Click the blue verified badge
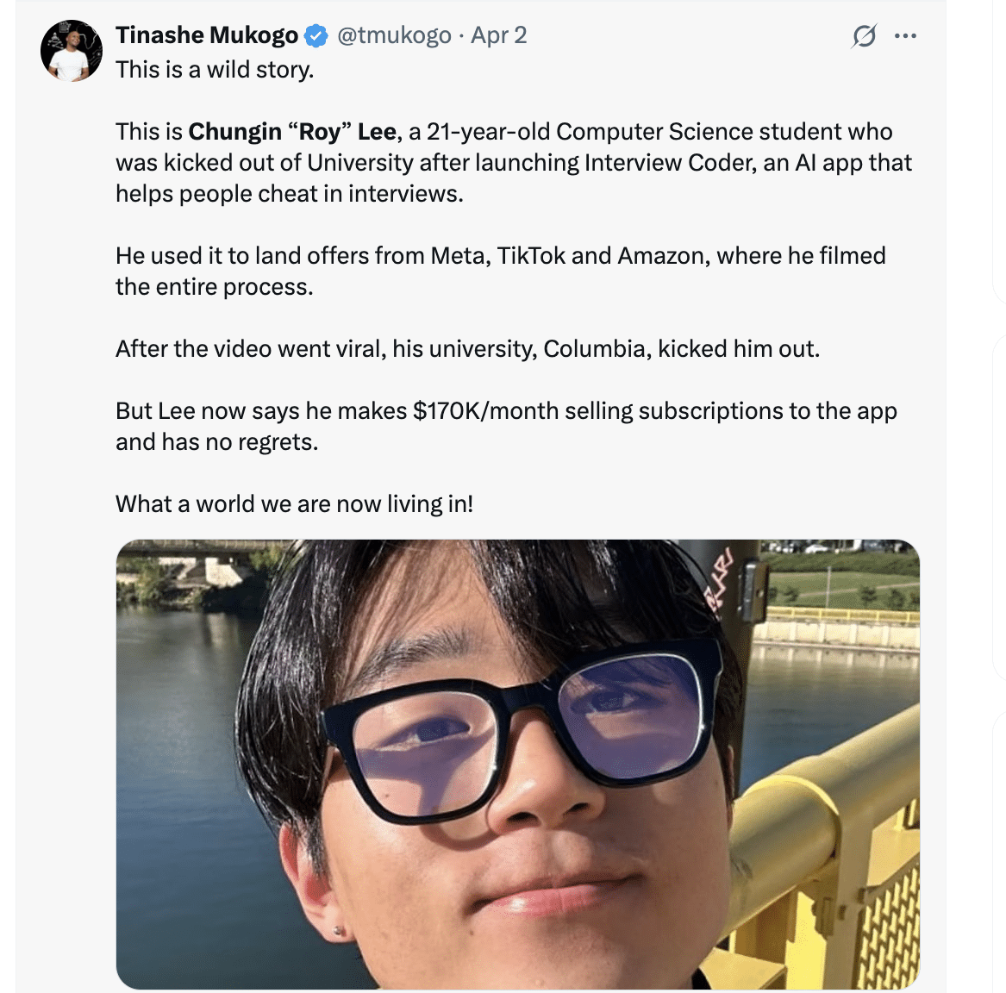 315,36
